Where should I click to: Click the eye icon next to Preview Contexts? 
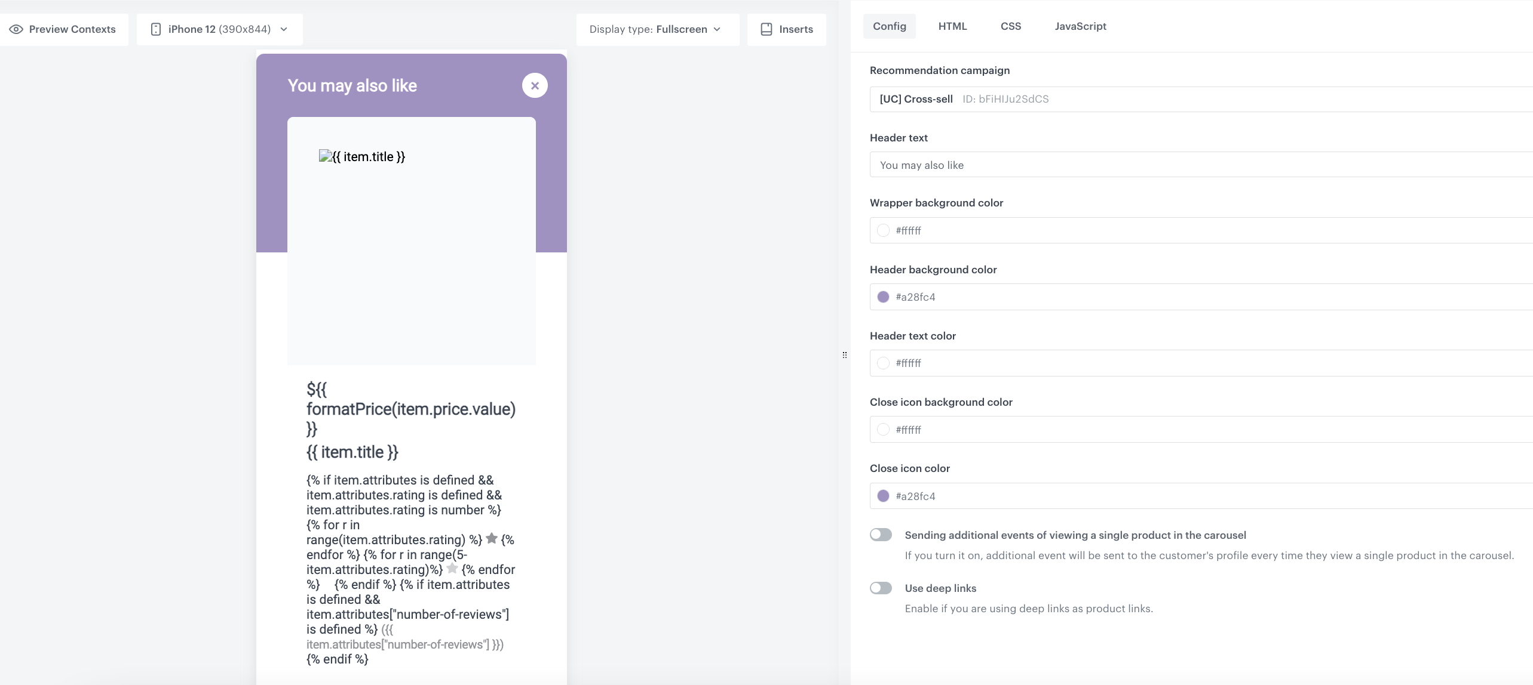[x=16, y=29]
